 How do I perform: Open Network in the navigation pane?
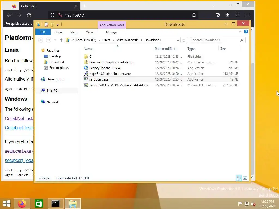[53, 102]
